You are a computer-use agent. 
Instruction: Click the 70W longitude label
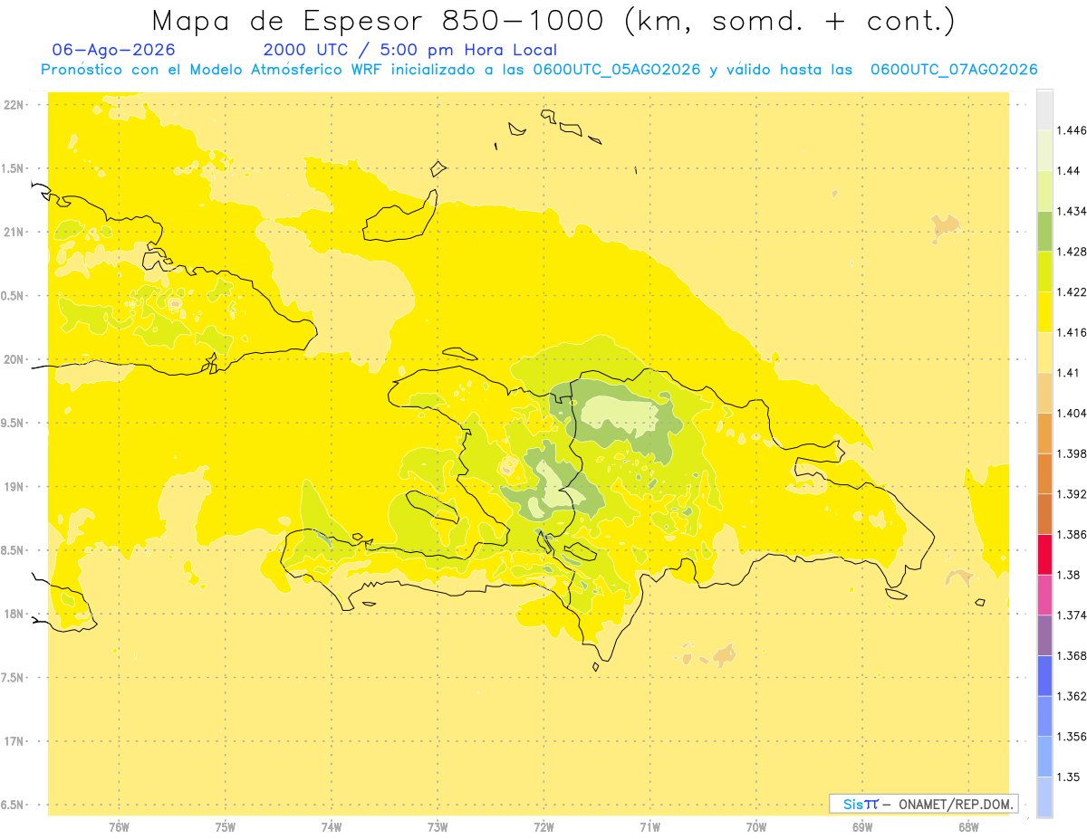(x=756, y=827)
